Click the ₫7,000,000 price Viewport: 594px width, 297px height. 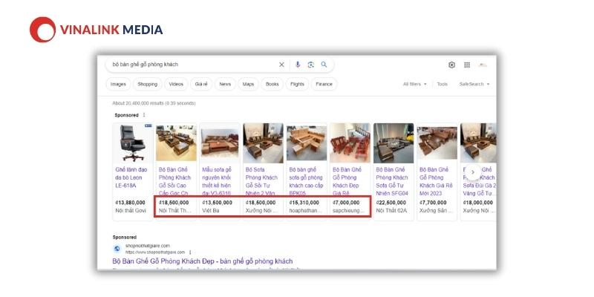tap(346, 203)
